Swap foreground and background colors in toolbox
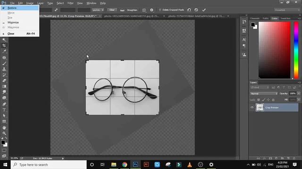This screenshot has height=169, width=302. [x=6, y=138]
